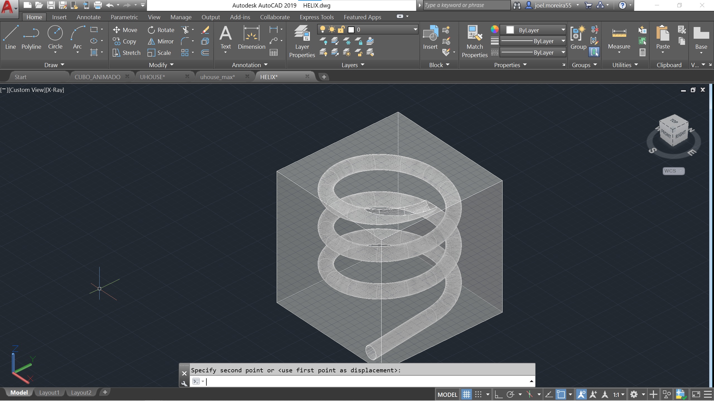Toggle object snap tracking in status bar

(549, 394)
